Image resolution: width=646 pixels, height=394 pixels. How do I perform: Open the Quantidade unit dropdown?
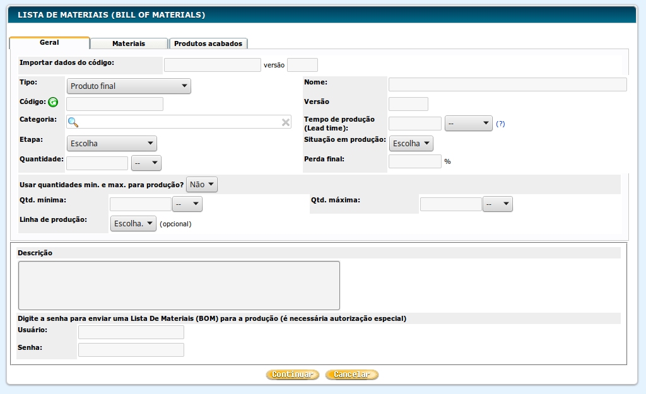coord(146,163)
